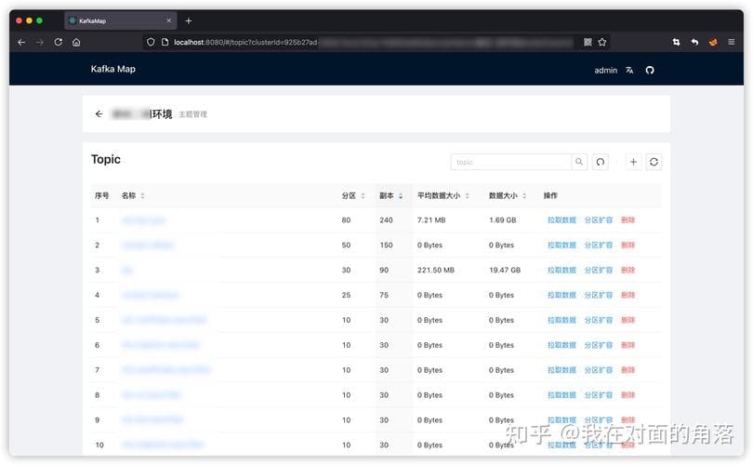
Task: Click the 7.21 MB cell in row 1
Action: (431, 220)
